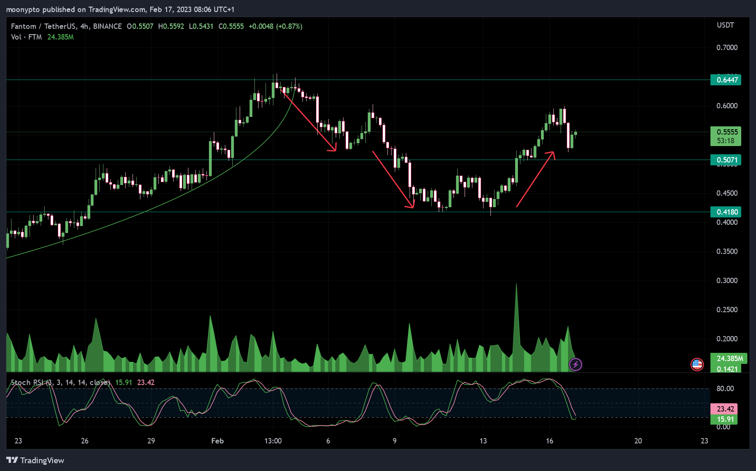The width and height of the screenshot is (756, 471).
Task: Open the TradingView logo link
Action: point(35,460)
